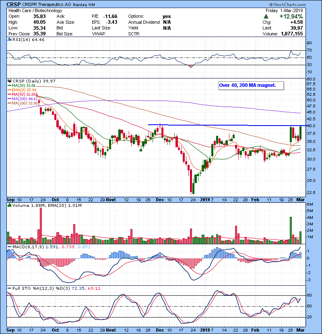Click the Options value 'yes'
Viewport: 322px width, 334px height.
point(167,16)
